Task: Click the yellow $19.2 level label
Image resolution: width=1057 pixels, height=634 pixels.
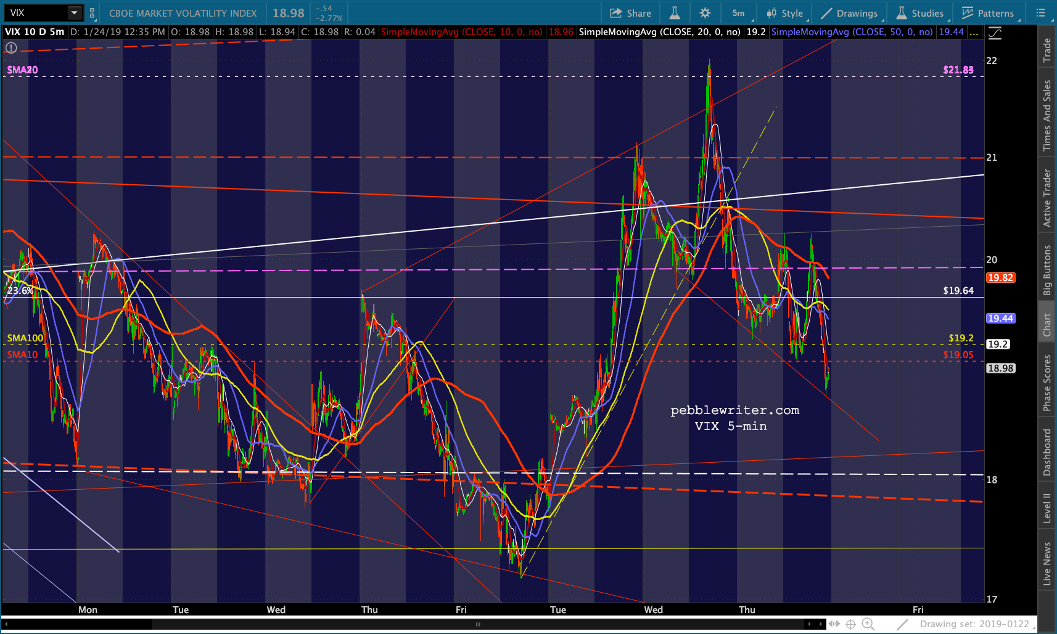Action: click(961, 338)
